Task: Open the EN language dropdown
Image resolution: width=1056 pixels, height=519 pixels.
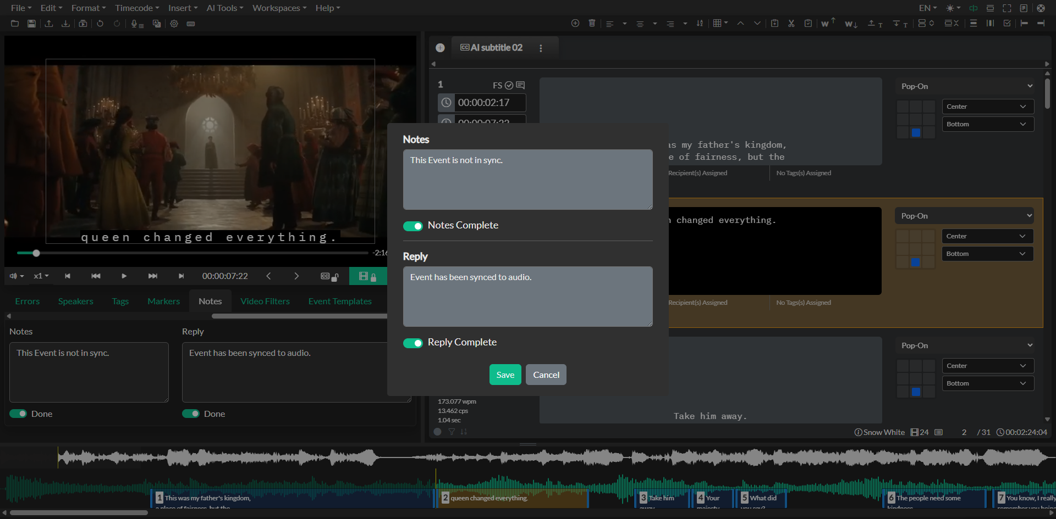Action: pos(928,8)
